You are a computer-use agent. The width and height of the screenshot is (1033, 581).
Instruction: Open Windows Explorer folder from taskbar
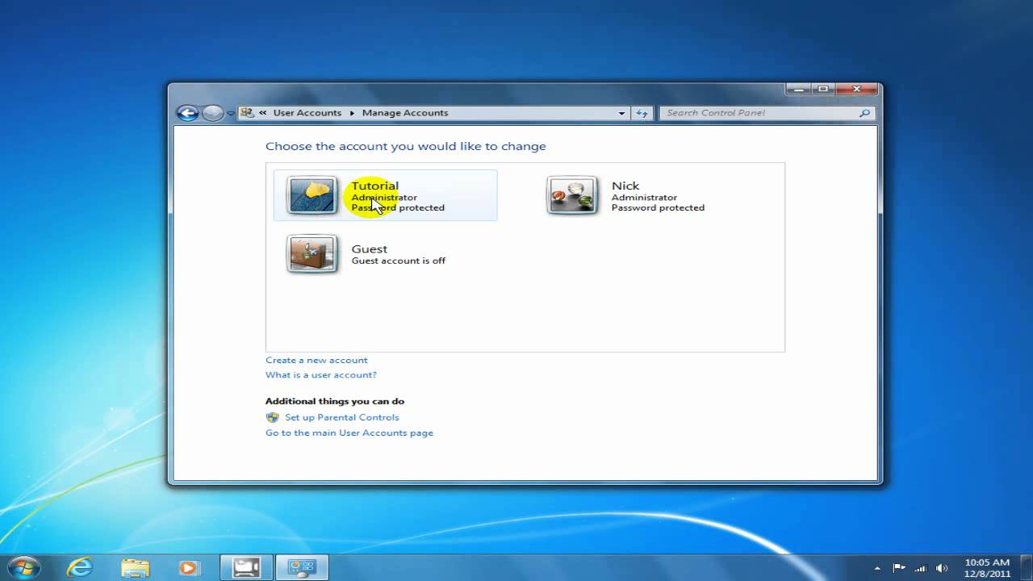(x=135, y=568)
